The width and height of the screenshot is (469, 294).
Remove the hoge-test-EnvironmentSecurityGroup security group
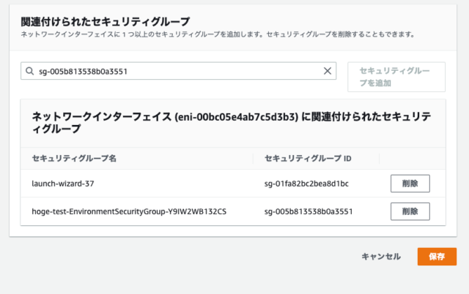tap(410, 211)
